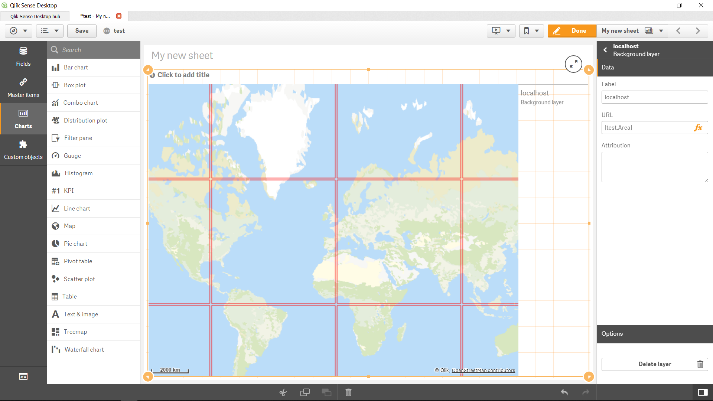
Task: Open the Fields panel
Action: 23,56
